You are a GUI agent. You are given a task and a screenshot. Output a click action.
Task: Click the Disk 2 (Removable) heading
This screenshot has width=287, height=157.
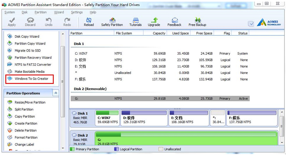coord(90,89)
